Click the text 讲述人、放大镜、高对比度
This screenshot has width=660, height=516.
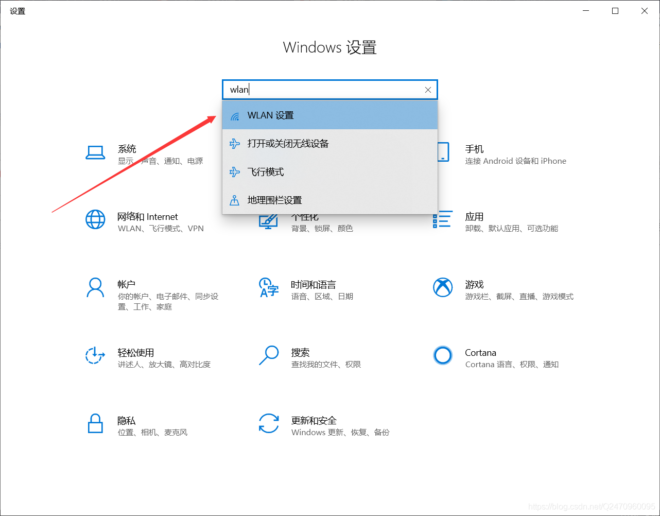pyautogui.click(x=164, y=365)
